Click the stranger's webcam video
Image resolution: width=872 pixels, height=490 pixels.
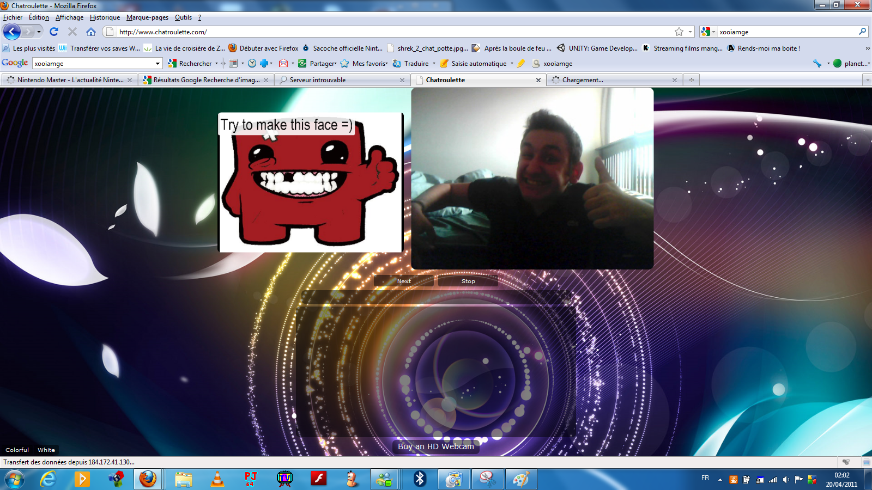click(532, 179)
